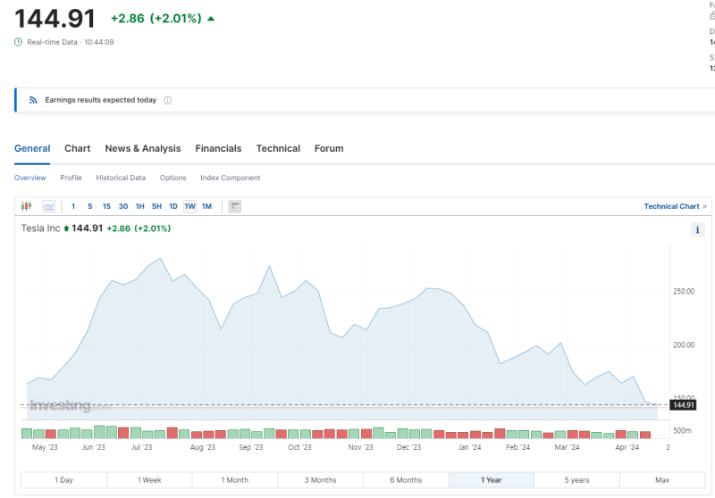Open the Forum tab

(x=329, y=148)
